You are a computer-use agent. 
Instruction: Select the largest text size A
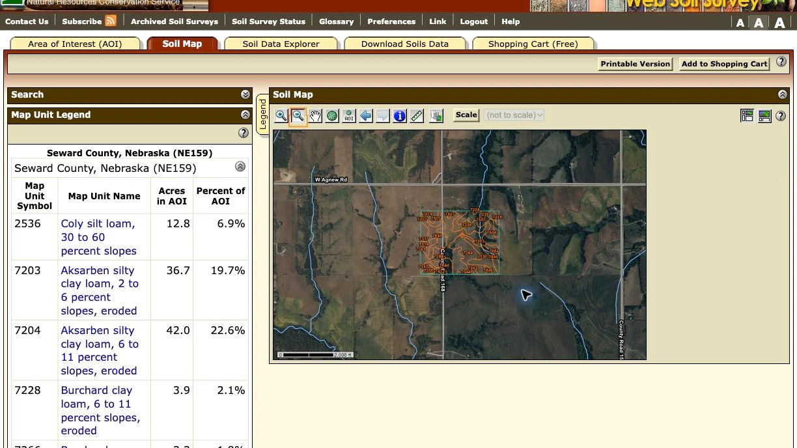point(780,23)
